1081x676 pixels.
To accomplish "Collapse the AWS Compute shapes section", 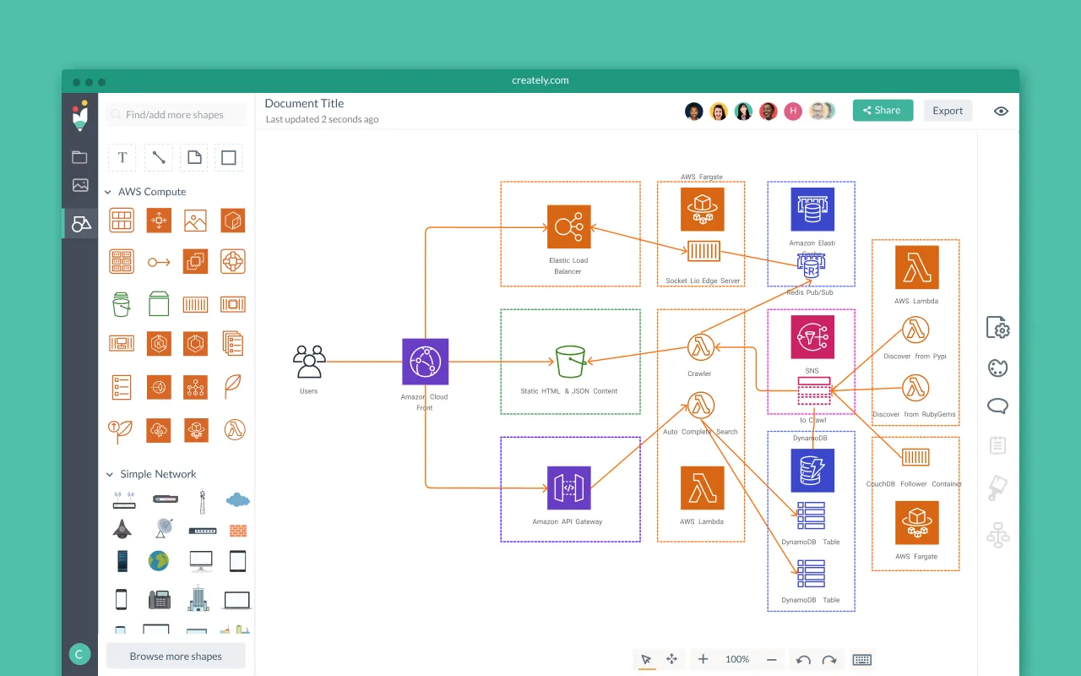I will pyautogui.click(x=108, y=192).
